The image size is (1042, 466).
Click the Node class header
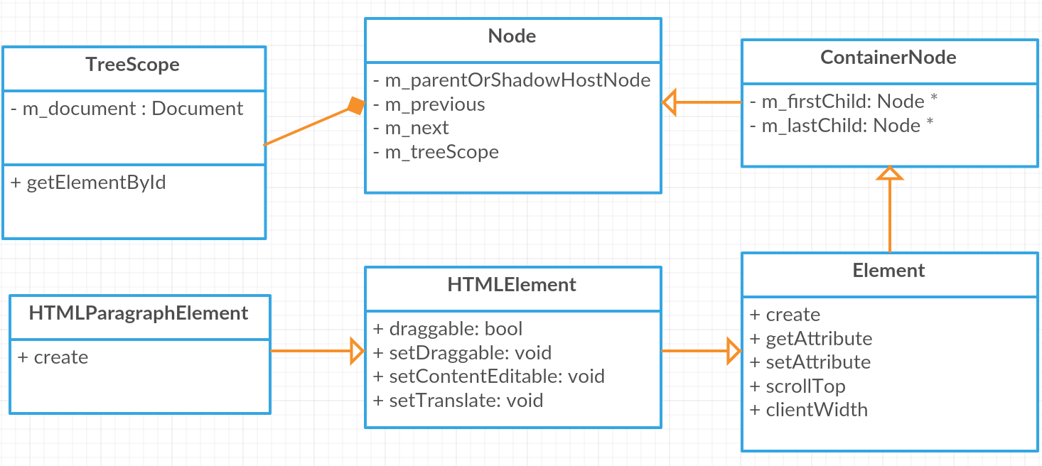(512, 37)
